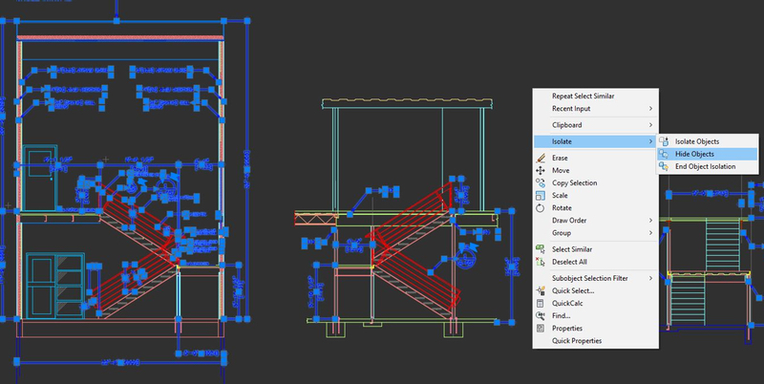Click the End Object Isolation icon
This screenshot has height=384, width=764.
pos(665,166)
